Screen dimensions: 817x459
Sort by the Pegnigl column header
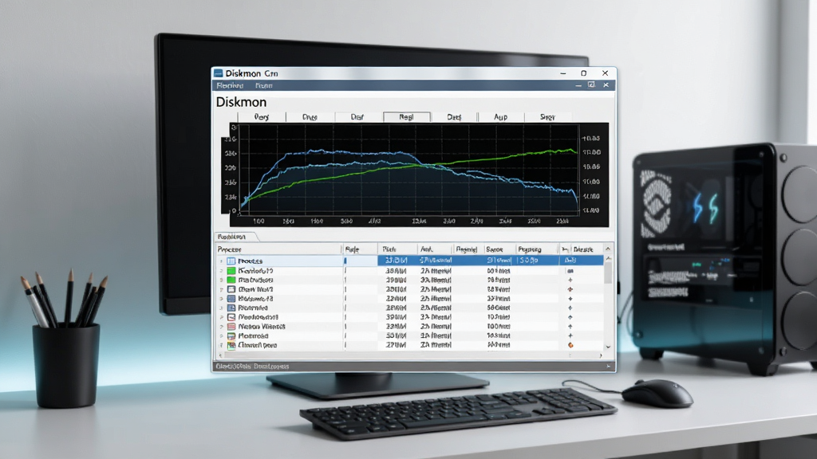(468, 249)
